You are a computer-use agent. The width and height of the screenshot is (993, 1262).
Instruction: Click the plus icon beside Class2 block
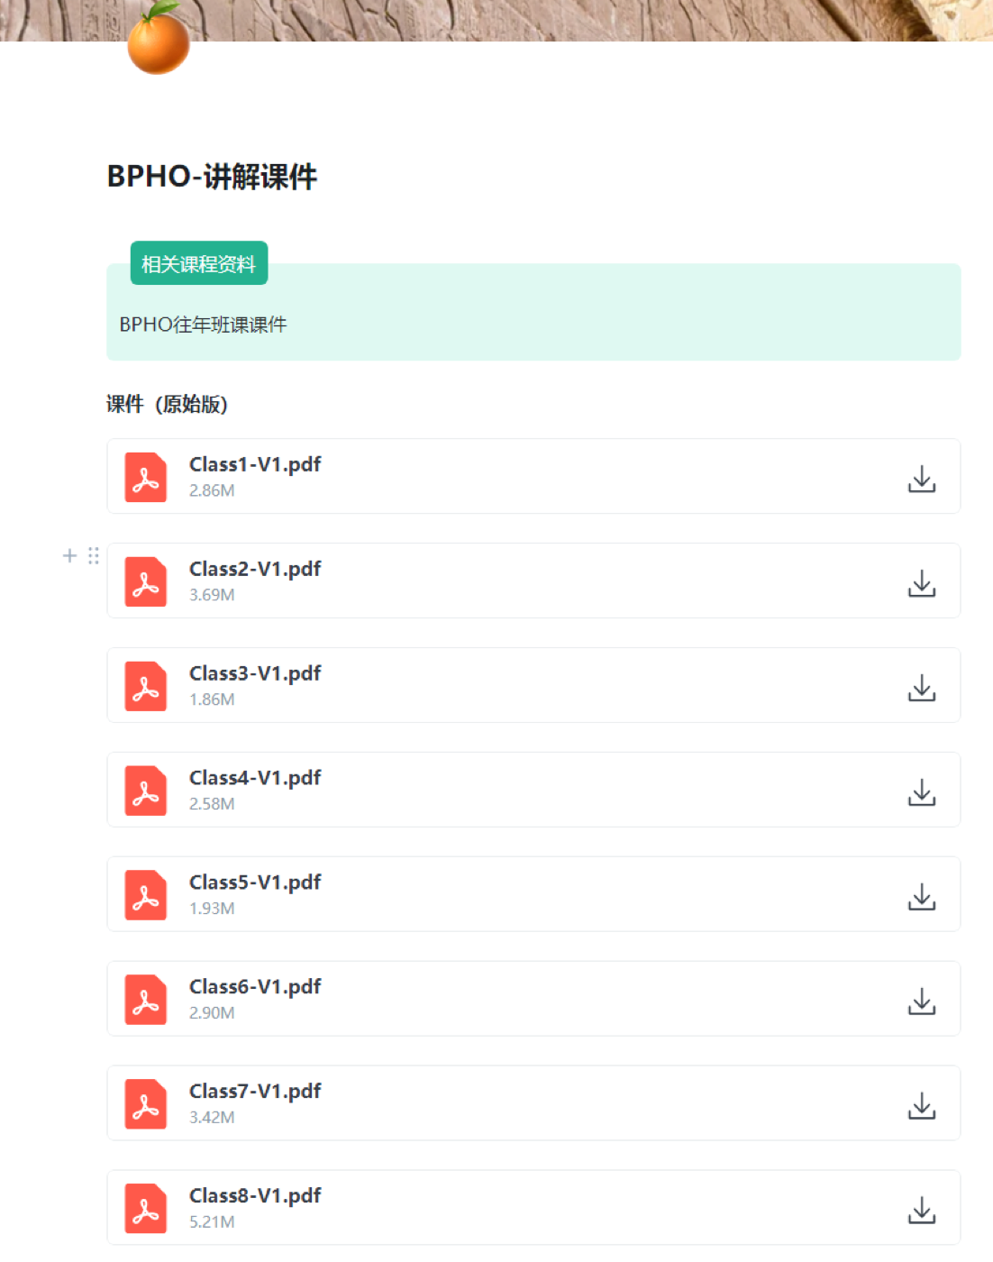click(69, 555)
